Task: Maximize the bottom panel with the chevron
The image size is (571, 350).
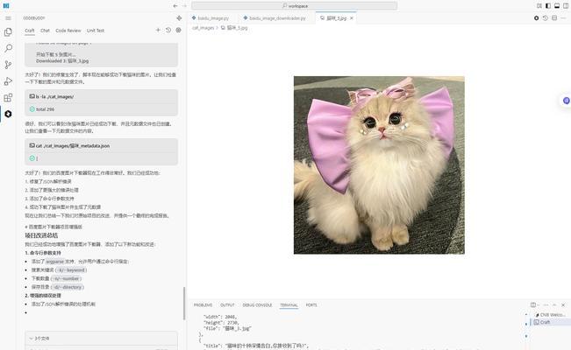Action: tap(554, 304)
